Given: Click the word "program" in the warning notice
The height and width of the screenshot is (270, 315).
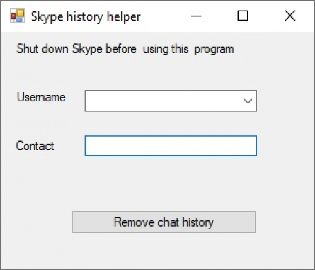Looking at the screenshot, I should (x=214, y=49).
